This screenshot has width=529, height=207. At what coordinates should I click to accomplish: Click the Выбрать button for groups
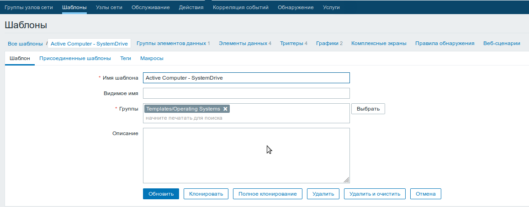pos(368,109)
